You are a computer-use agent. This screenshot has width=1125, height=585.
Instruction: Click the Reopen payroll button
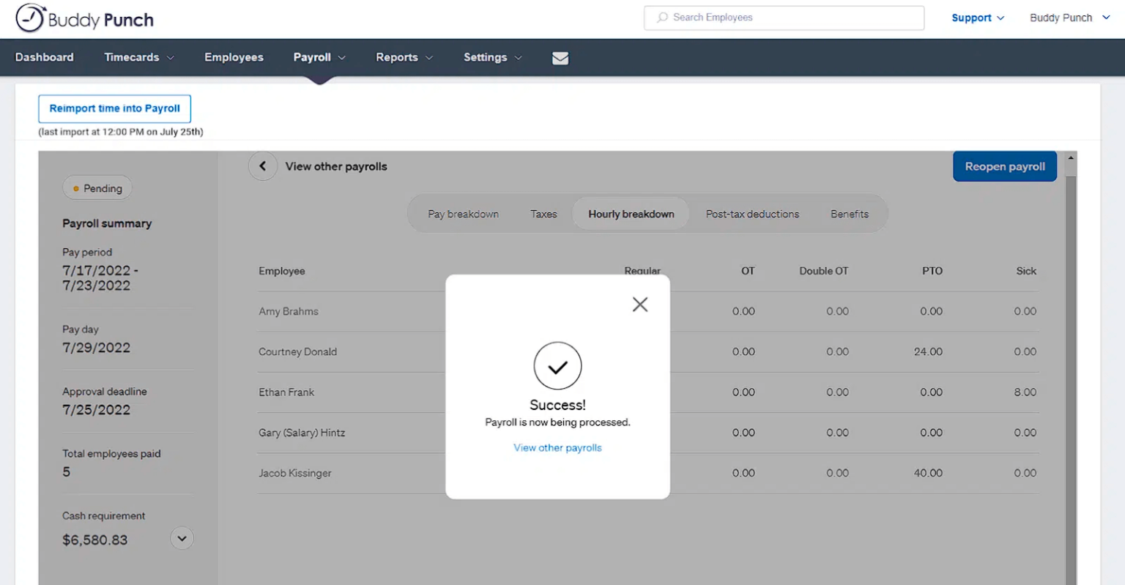click(1004, 166)
